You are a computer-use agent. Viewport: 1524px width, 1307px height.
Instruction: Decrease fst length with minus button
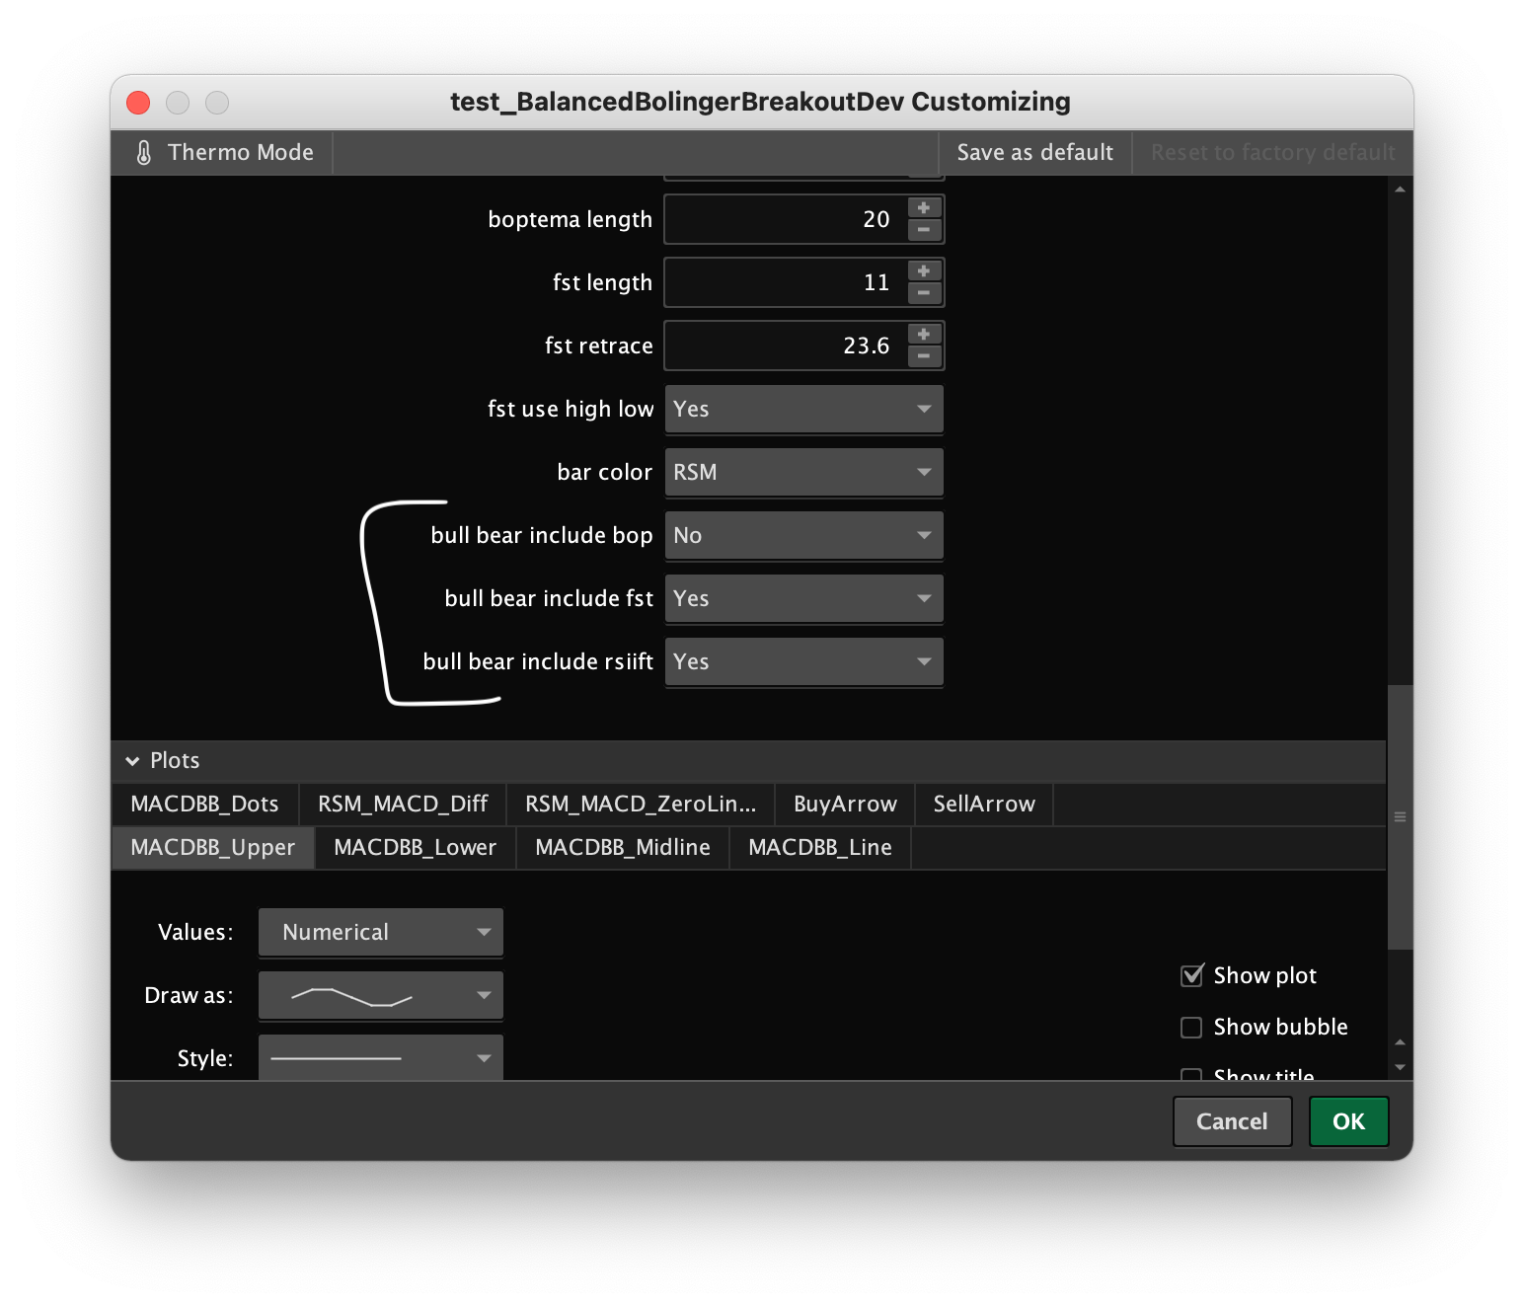coord(924,293)
